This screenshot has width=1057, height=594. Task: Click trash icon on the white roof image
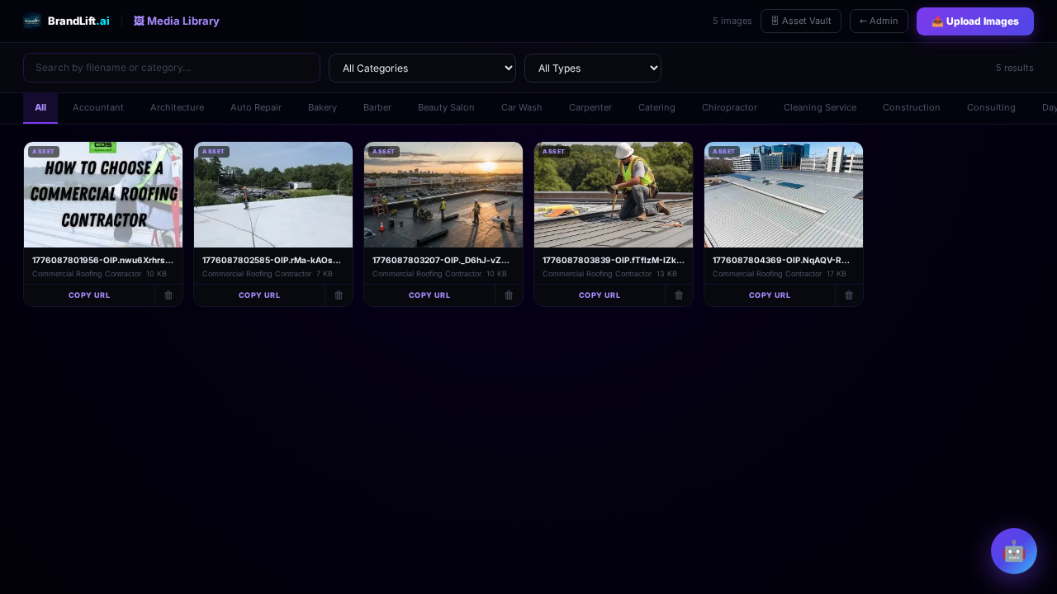pyautogui.click(x=339, y=295)
